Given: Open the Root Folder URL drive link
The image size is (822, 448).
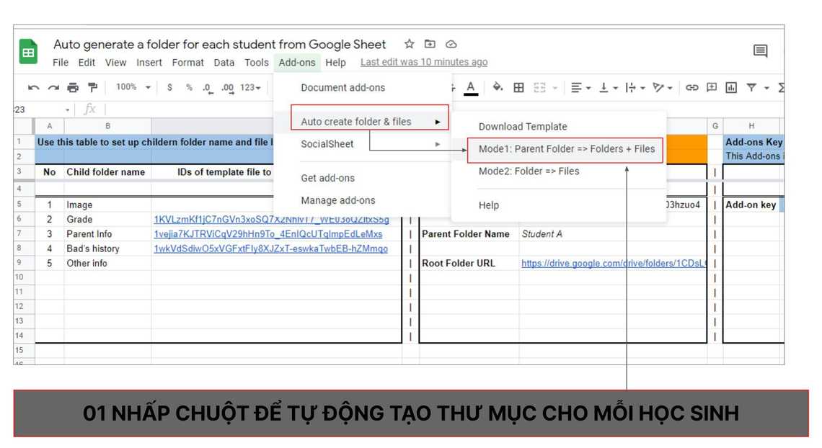Looking at the screenshot, I should [613, 264].
